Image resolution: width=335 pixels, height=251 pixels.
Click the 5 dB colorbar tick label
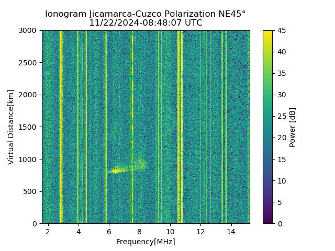(280, 202)
